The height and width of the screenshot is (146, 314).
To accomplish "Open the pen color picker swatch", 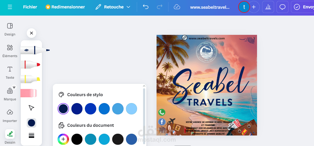I will click(31, 123).
